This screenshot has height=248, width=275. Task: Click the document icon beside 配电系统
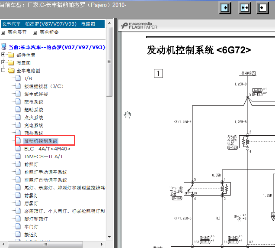(18, 101)
